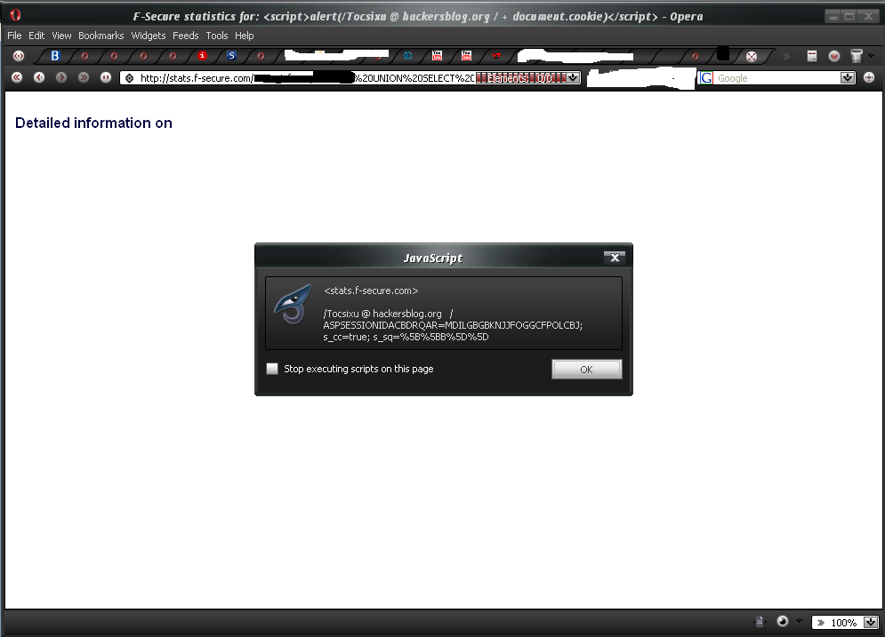Open the closed tabs trash can
Screen dimensions: 885x637
click(856, 56)
